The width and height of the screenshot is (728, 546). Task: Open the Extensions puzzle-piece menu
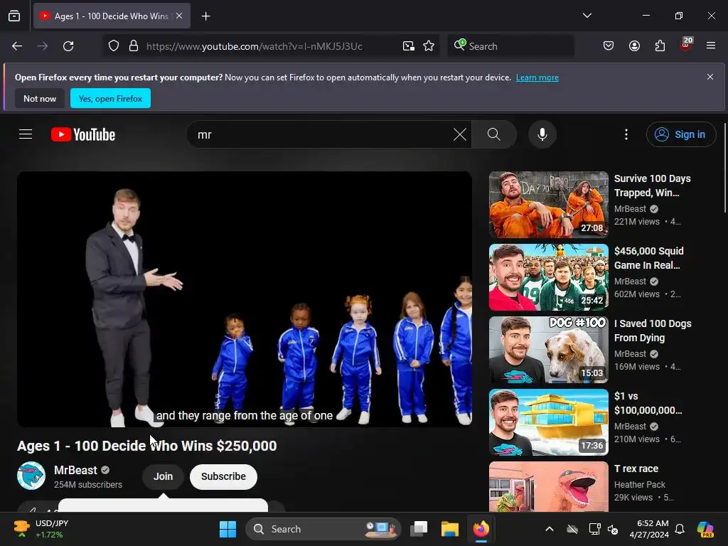pos(660,46)
